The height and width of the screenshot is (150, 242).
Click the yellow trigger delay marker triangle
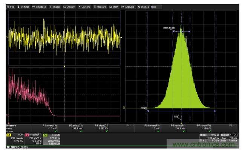(x=64, y=66)
